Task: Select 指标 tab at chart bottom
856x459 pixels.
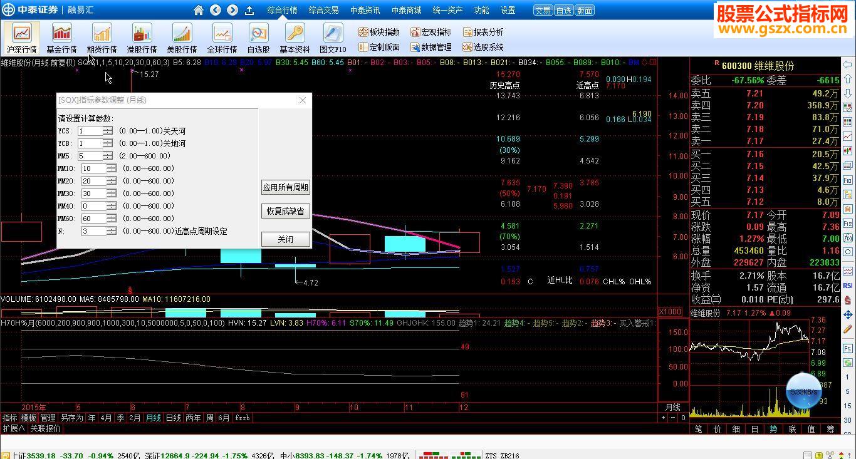Action: pyautogui.click(x=10, y=418)
